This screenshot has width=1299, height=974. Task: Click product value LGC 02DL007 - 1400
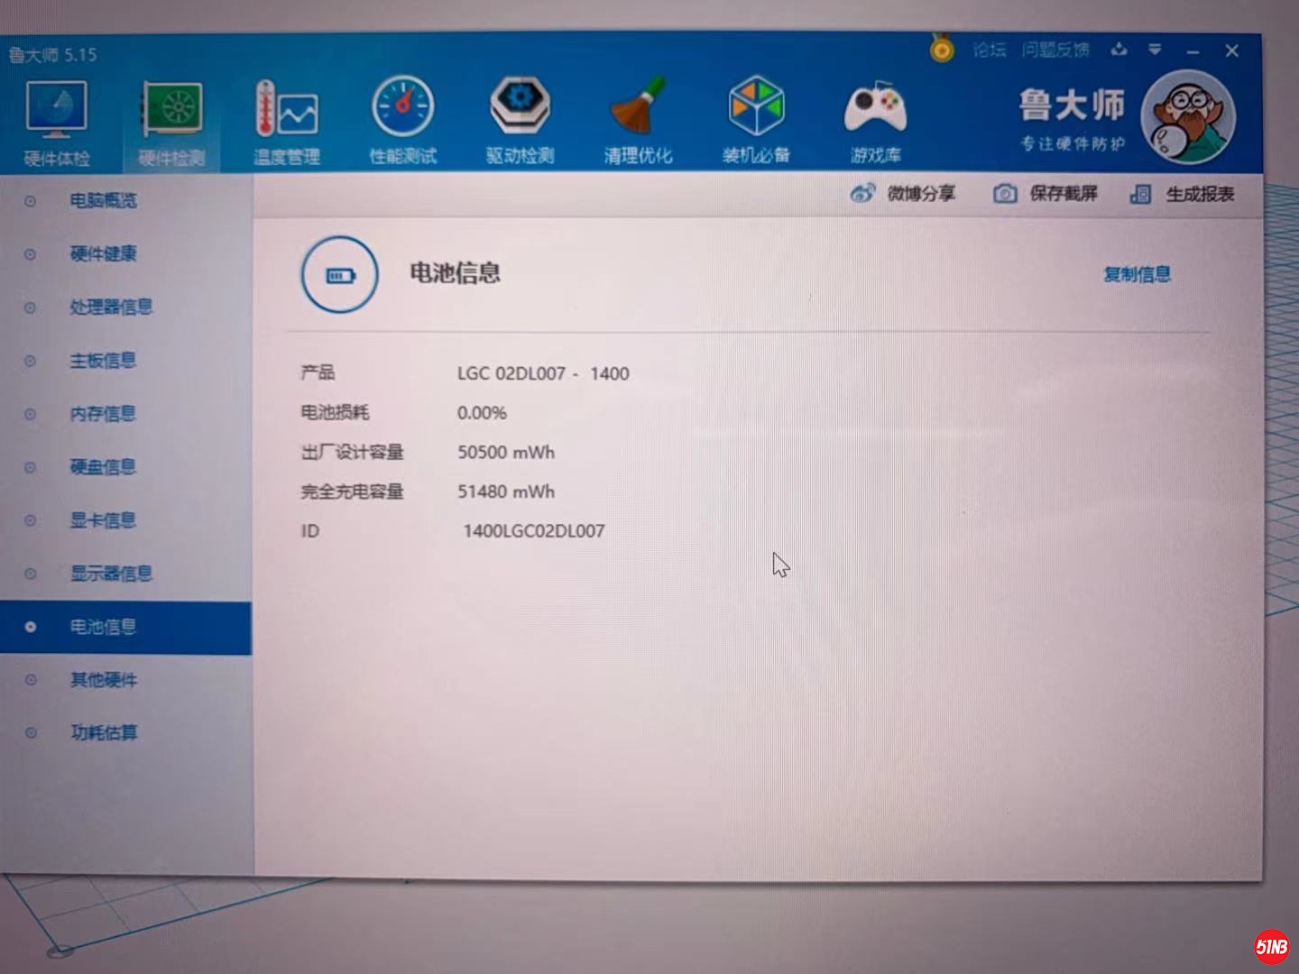coord(543,373)
